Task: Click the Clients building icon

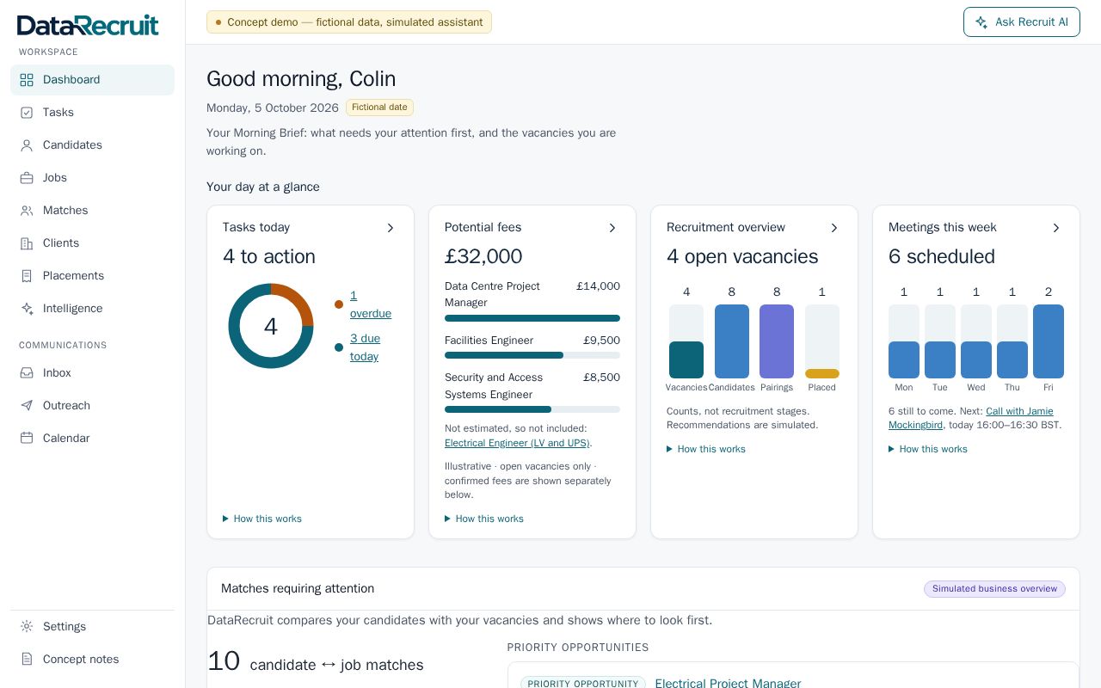Action: (x=27, y=243)
